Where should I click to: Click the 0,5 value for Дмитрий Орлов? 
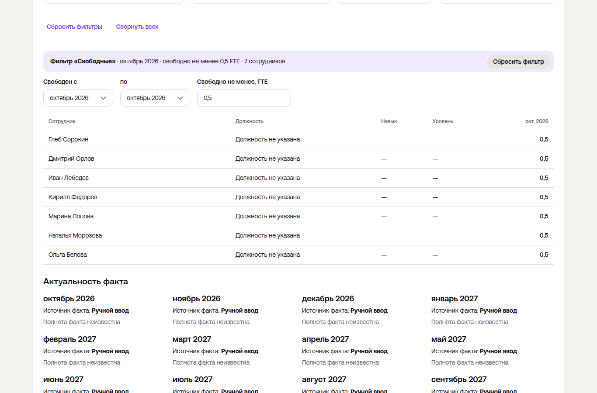(544, 159)
